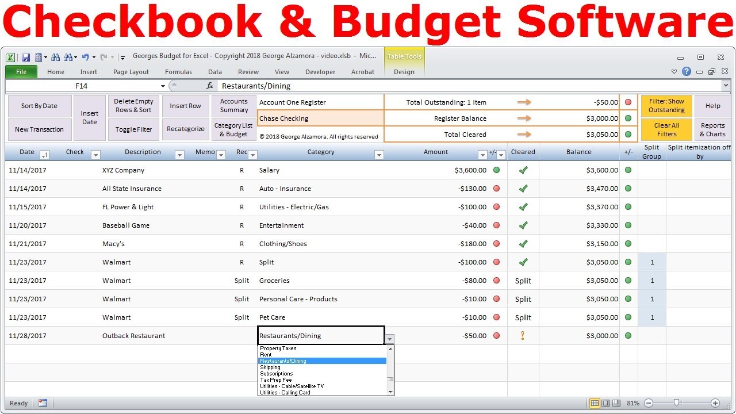Click zoom in plus button
This screenshot has height=414, width=736.
[x=715, y=403]
